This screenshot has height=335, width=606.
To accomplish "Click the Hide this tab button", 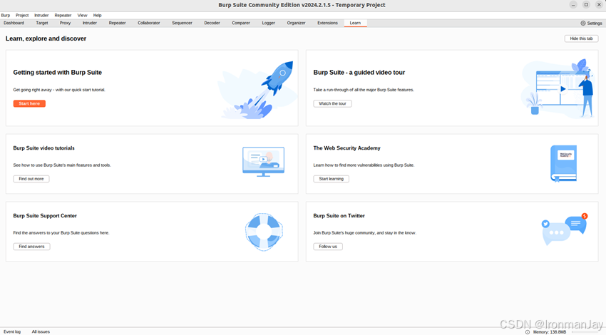I will [x=581, y=38].
